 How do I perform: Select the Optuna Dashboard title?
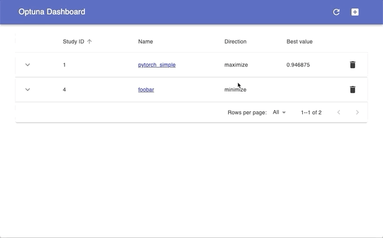tap(52, 12)
